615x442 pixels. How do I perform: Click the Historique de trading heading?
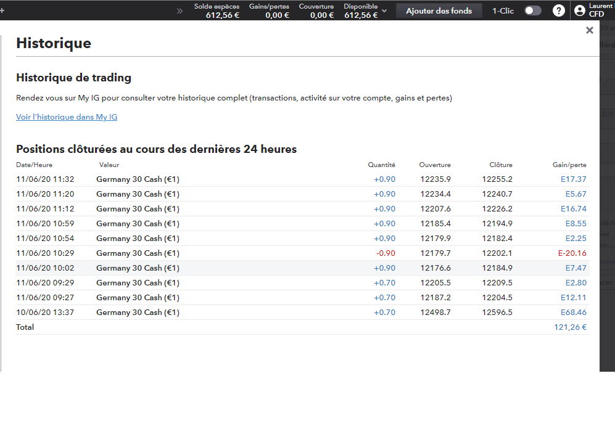tap(74, 78)
